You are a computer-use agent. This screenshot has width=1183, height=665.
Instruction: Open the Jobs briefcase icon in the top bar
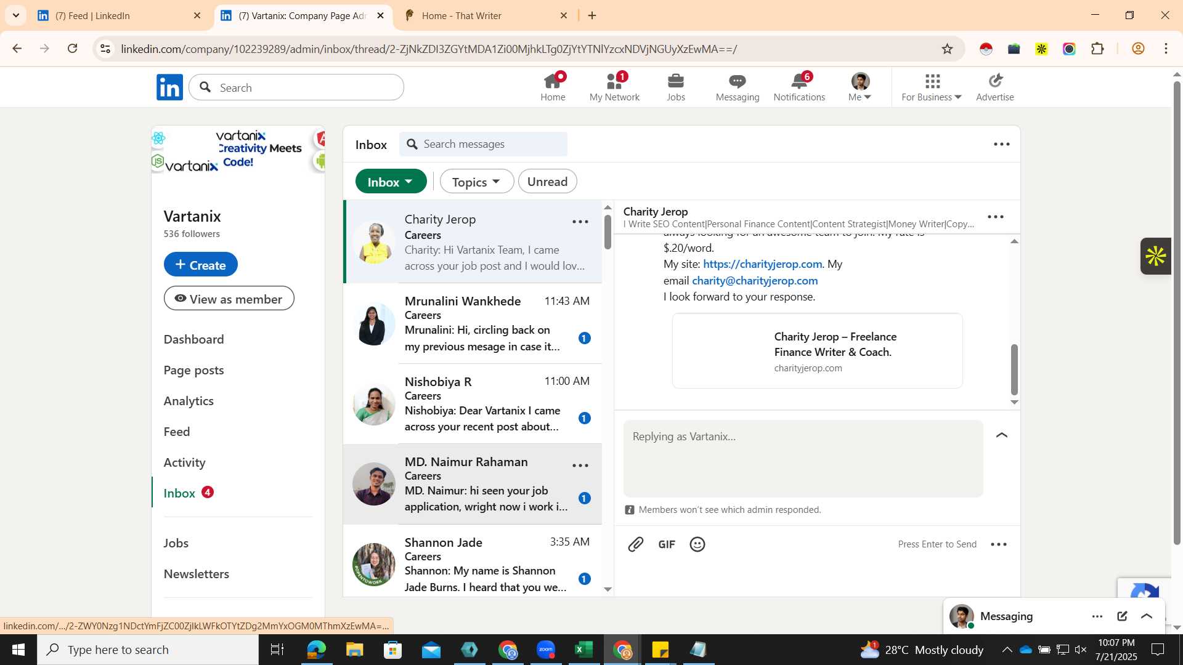(676, 87)
